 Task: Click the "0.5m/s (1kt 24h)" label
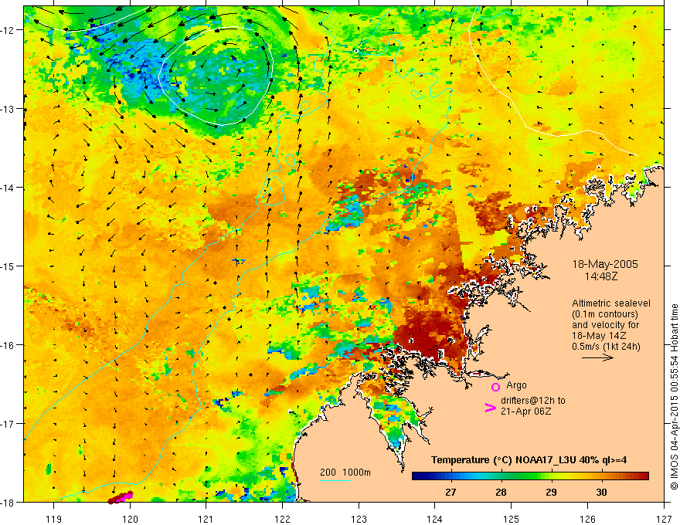tap(606, 347)
